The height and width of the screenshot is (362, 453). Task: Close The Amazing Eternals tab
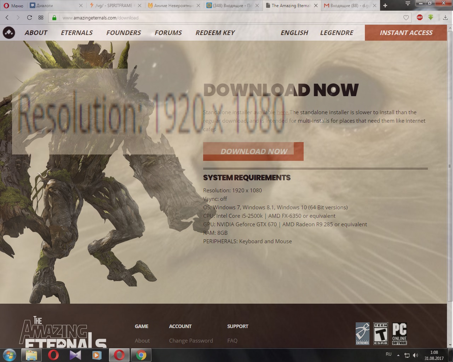coord(316,6)
